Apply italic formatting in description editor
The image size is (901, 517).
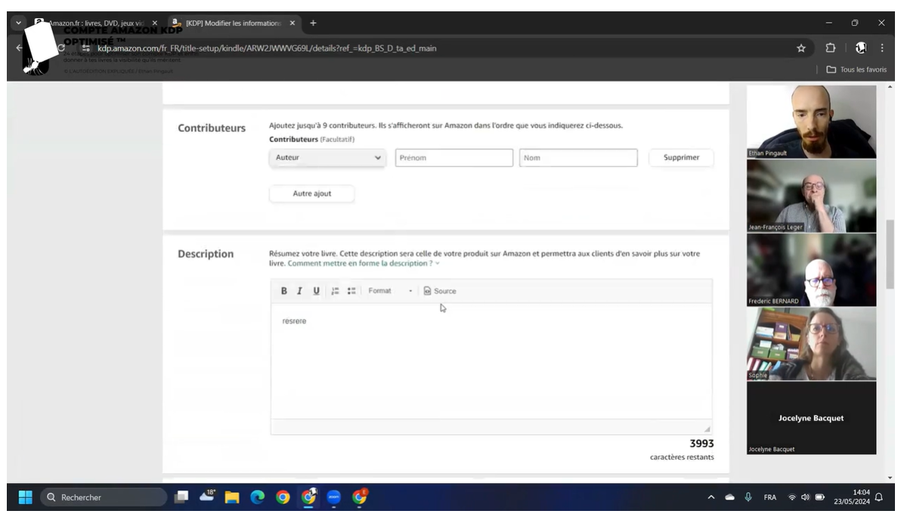pyautogui.click(x=299, y=291)
